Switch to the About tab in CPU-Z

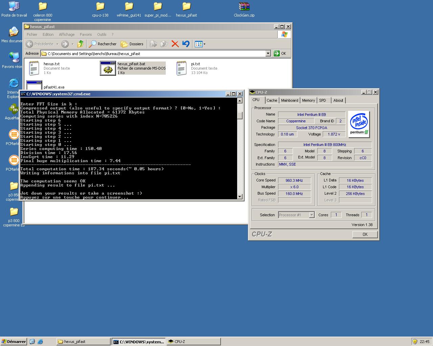[338, 100]
